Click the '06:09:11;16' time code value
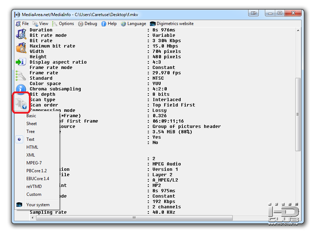Image resolution: width=317 pixels, height=233 pixels. coord(168,121)
